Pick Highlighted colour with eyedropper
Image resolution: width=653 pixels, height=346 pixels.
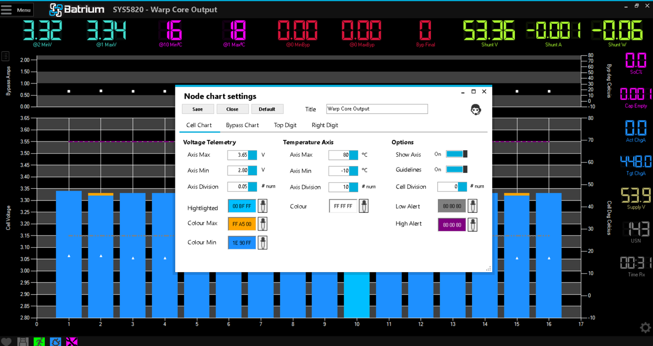262,206
